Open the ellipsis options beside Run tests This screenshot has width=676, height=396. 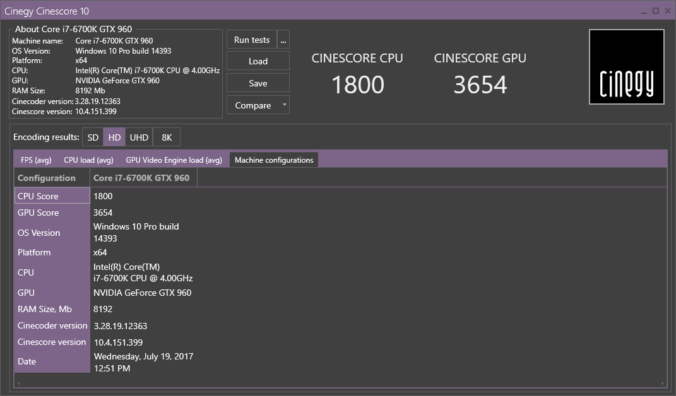283,40
